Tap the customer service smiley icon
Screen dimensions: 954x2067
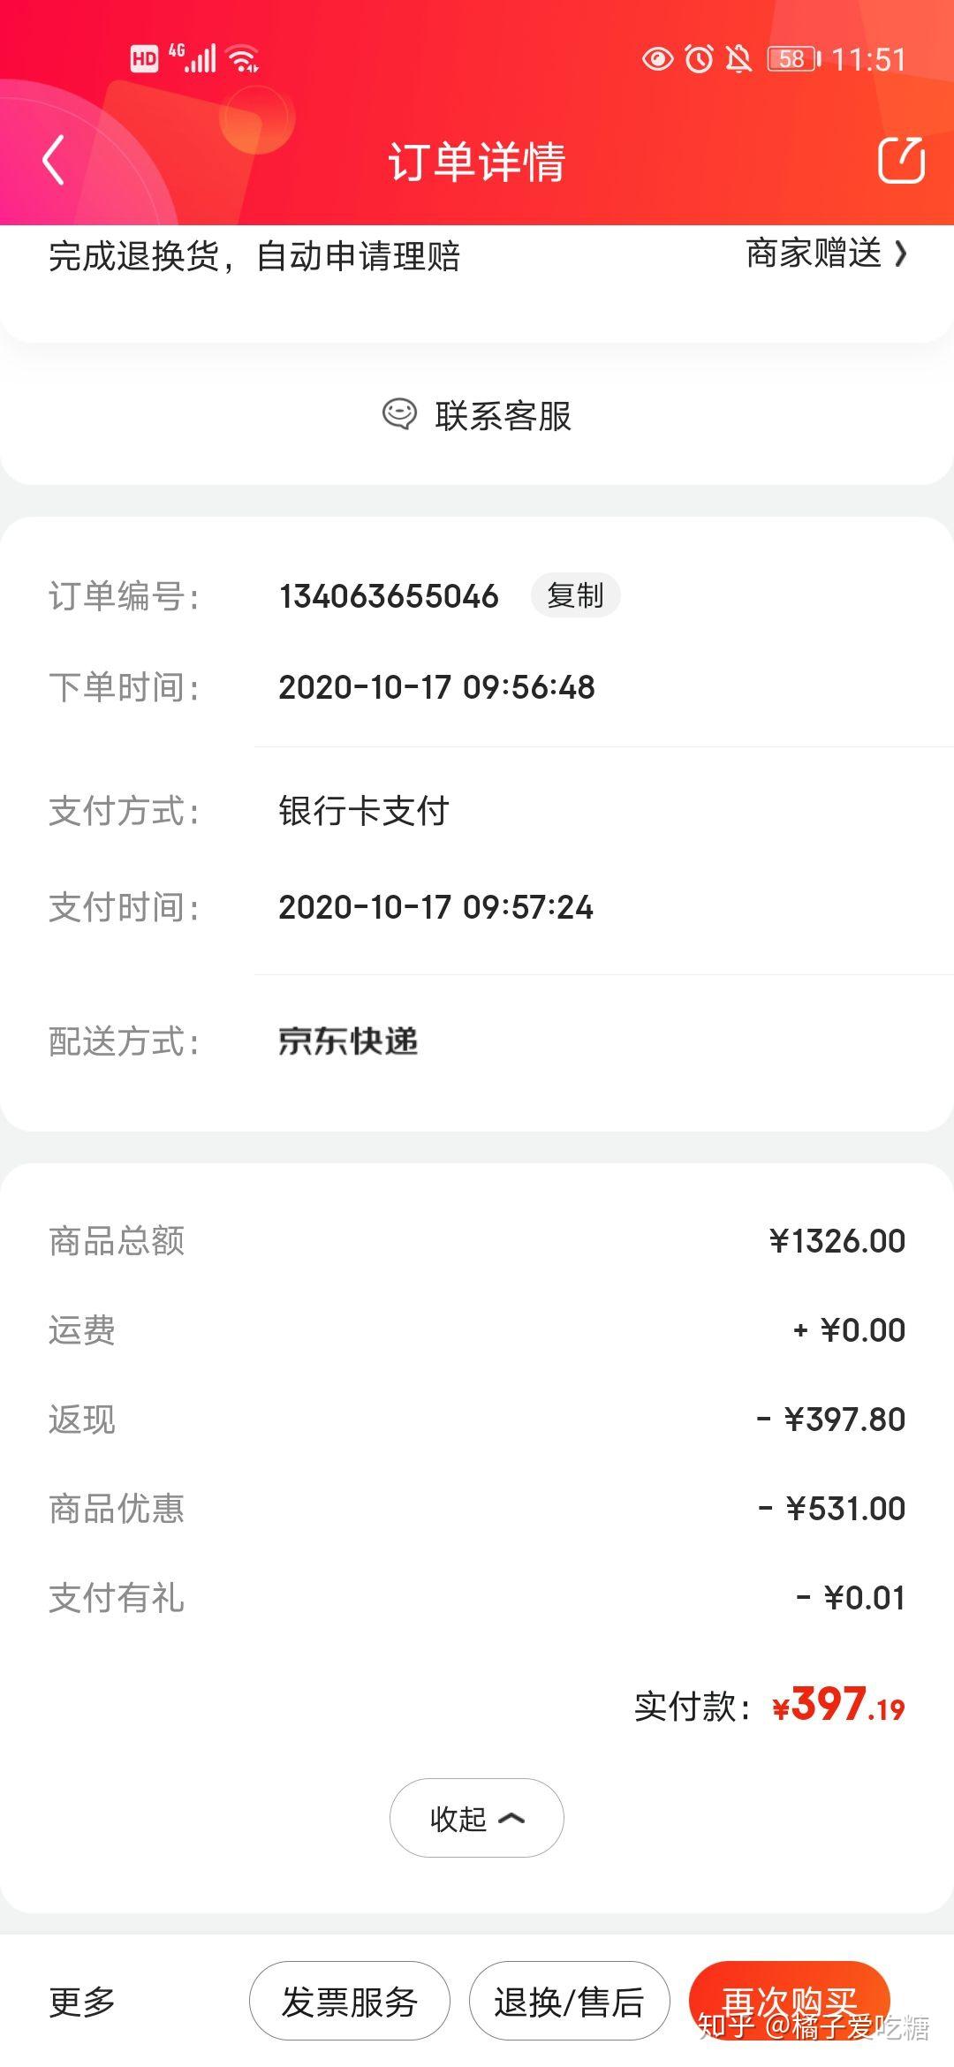[x=399, y=414]
